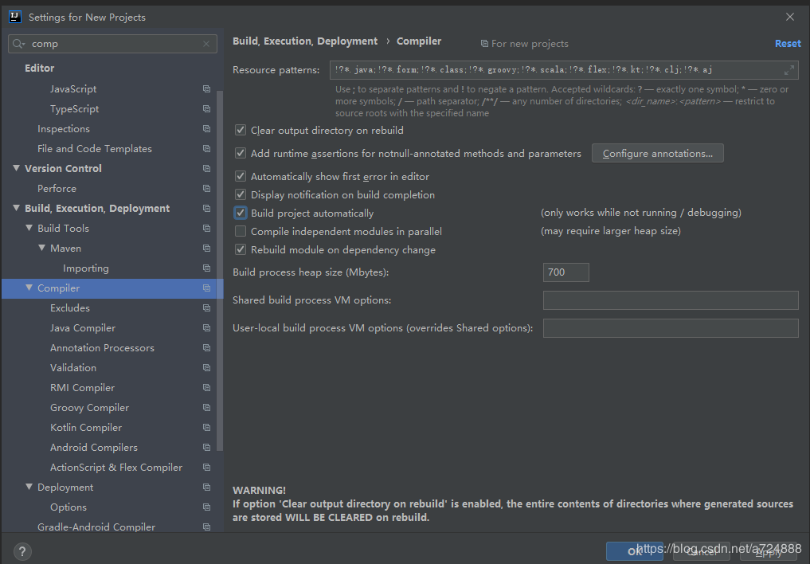Click the per-project icon beside Annotation Processors

[x=206, y=347]
